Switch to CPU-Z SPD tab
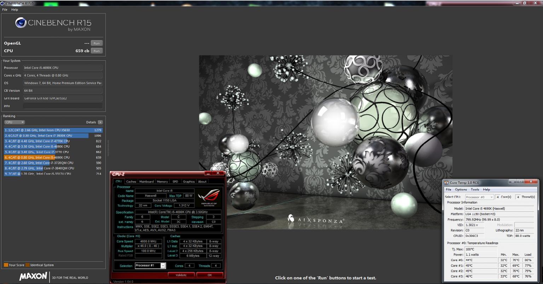This screenshot has width=543, height=284. (175, 182)
